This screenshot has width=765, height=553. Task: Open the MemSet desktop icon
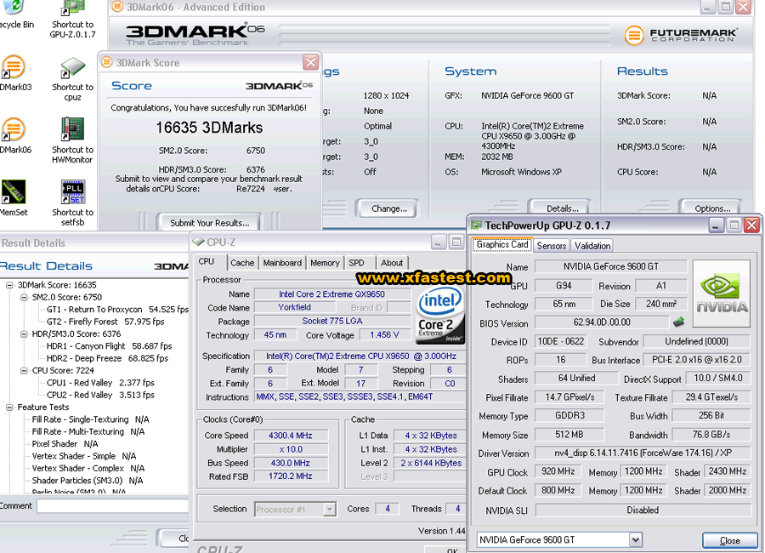coord(14,198)
